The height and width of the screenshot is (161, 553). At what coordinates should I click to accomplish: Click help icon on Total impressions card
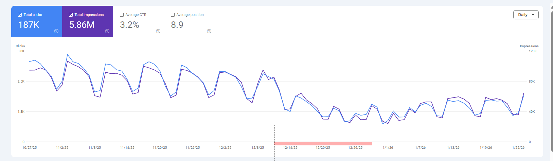(107, 31)
